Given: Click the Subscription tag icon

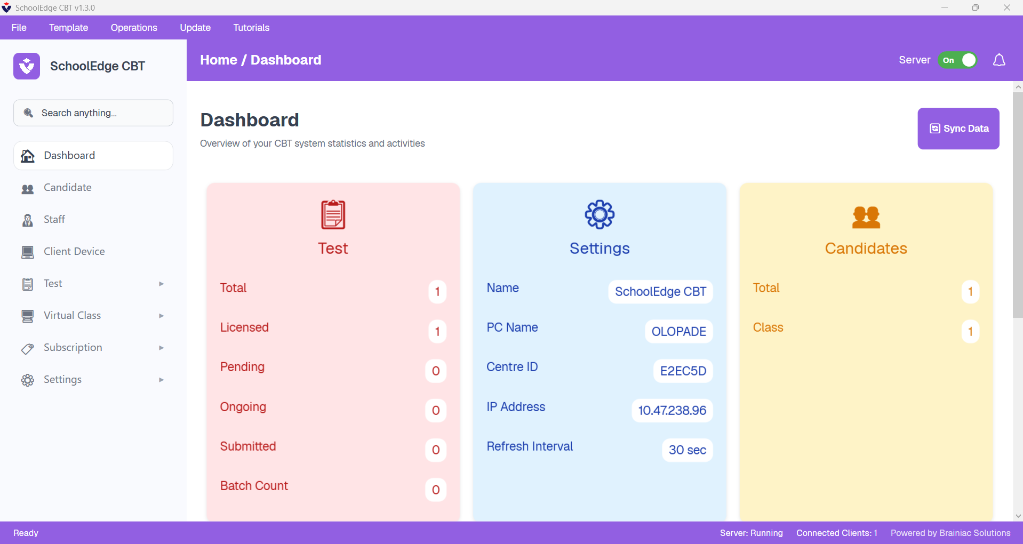Looking at the screenshot, I should click(28, 349).
